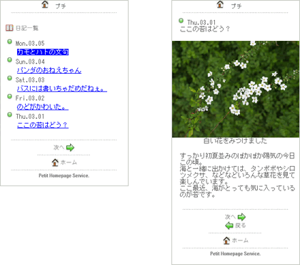Image resolution: width=300 pixels, height=265 pixels.
Task: Click the house icon atop the left panel
Action: click(45, 4)
